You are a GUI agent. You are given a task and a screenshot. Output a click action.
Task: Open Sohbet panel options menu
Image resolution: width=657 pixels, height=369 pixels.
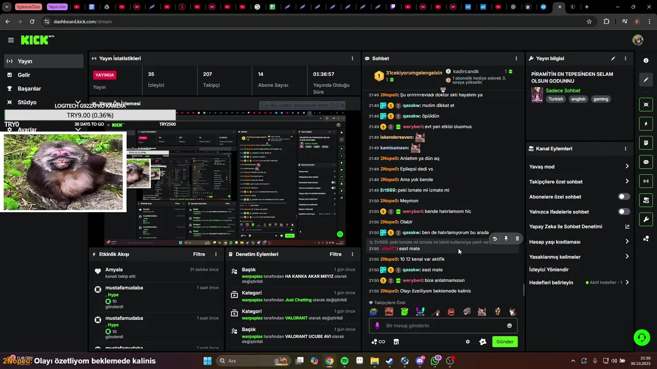[x=516, y=58]
